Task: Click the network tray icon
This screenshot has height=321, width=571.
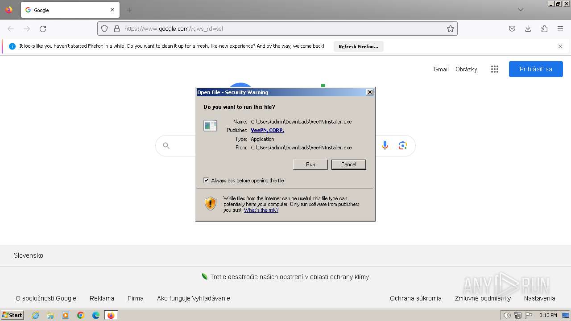Action: (x=518, y=315)
